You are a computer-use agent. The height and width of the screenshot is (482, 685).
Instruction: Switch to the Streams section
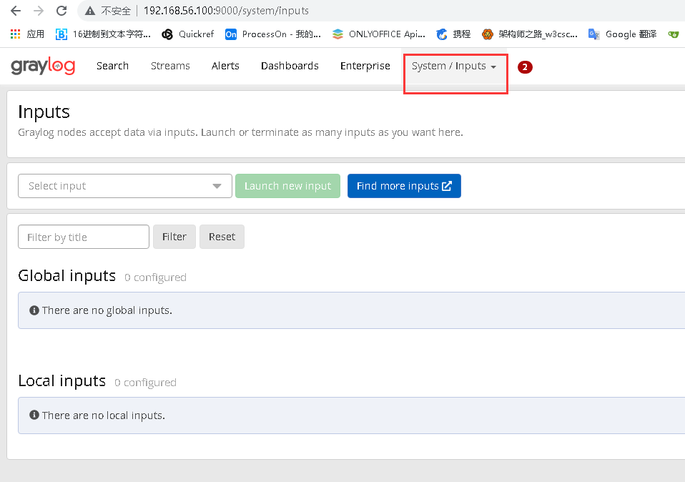[170, 66]
